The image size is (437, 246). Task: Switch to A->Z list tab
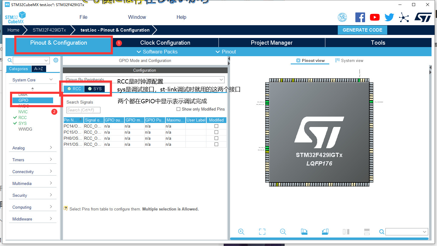39,69
